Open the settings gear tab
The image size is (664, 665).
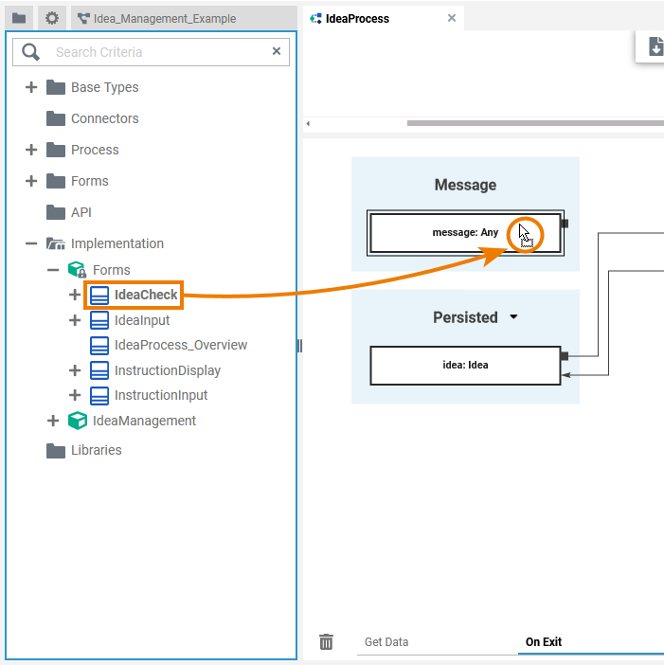point(52,18)
